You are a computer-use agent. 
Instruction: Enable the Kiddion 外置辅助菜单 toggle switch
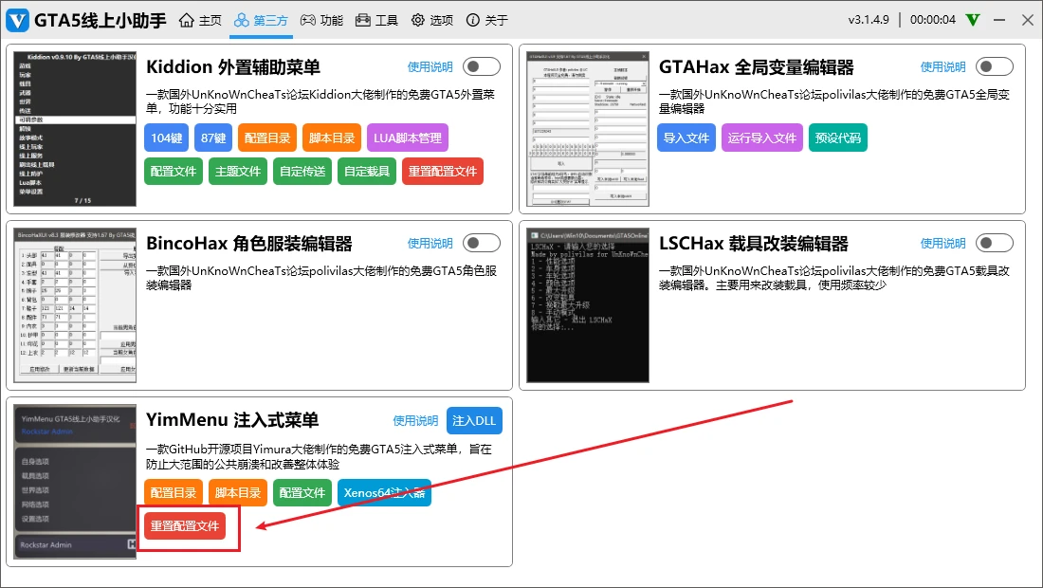tap(481, 66)
